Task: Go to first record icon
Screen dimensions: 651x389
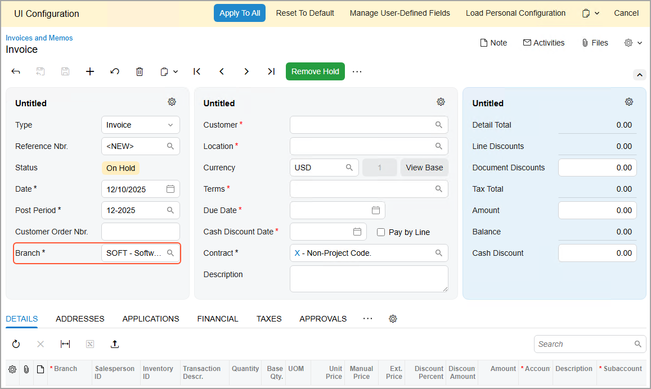Action: pyautogui.click(x=197, y=71)
